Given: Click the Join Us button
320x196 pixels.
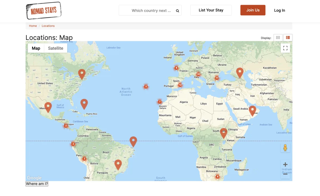Looking at the screenshot, I should point(253,10).
